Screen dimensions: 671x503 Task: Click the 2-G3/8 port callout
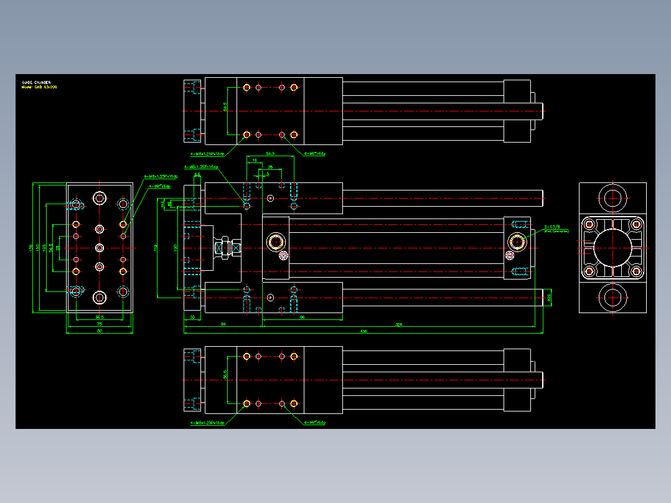coord(552,227)
